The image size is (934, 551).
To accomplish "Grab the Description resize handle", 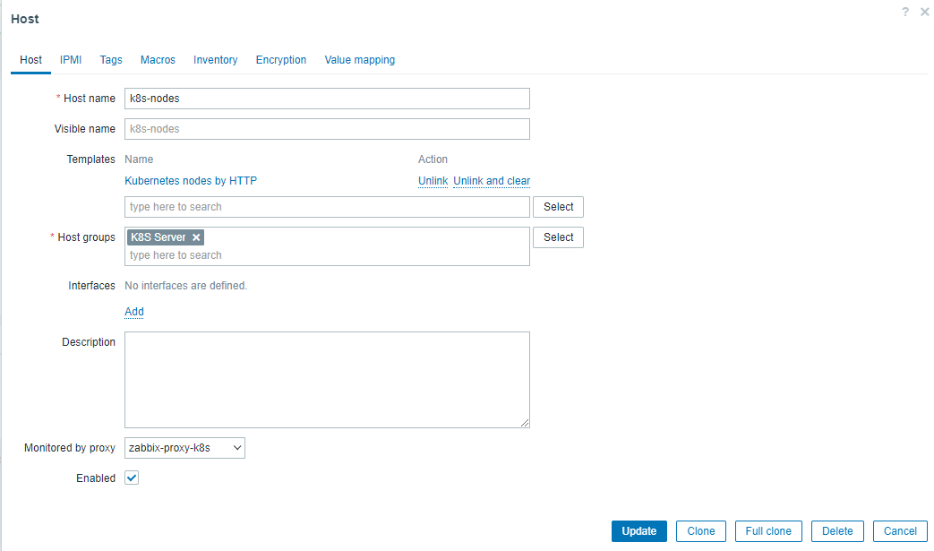I will 525,423.
